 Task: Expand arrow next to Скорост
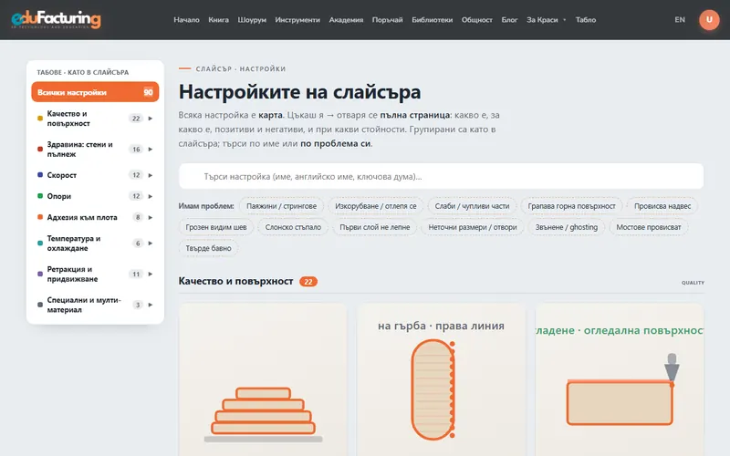[151, 175]
